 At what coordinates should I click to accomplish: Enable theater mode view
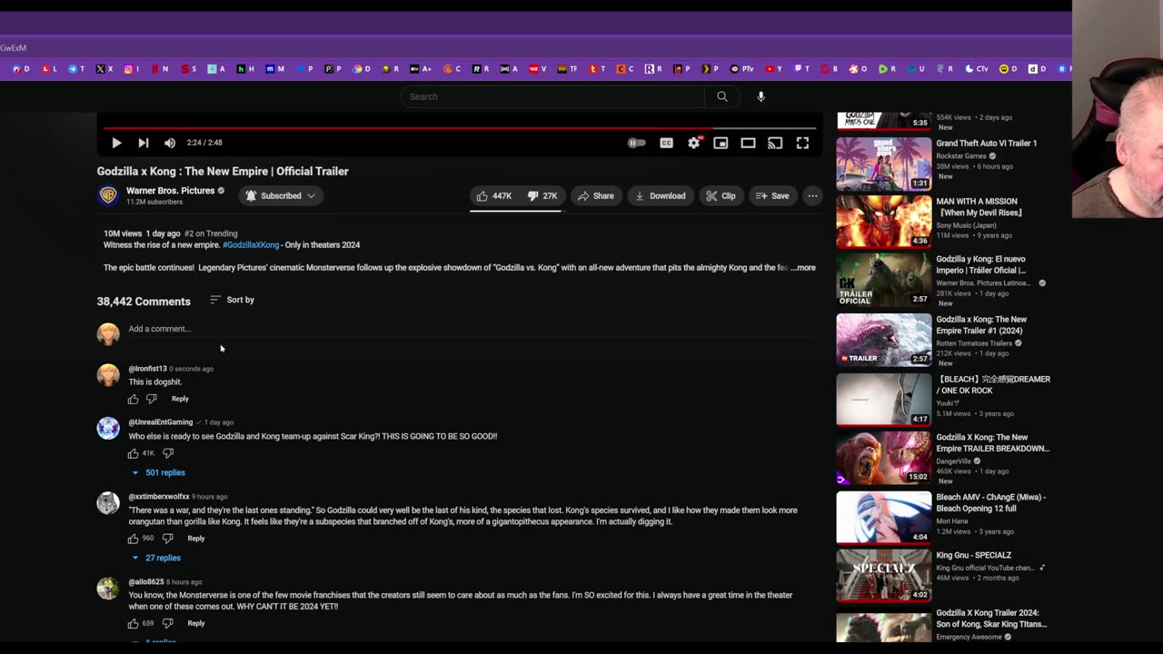point(748,143)
